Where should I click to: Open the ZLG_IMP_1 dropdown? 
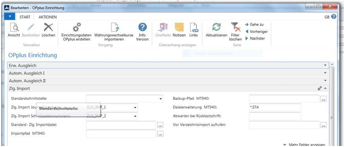point(135,107)
